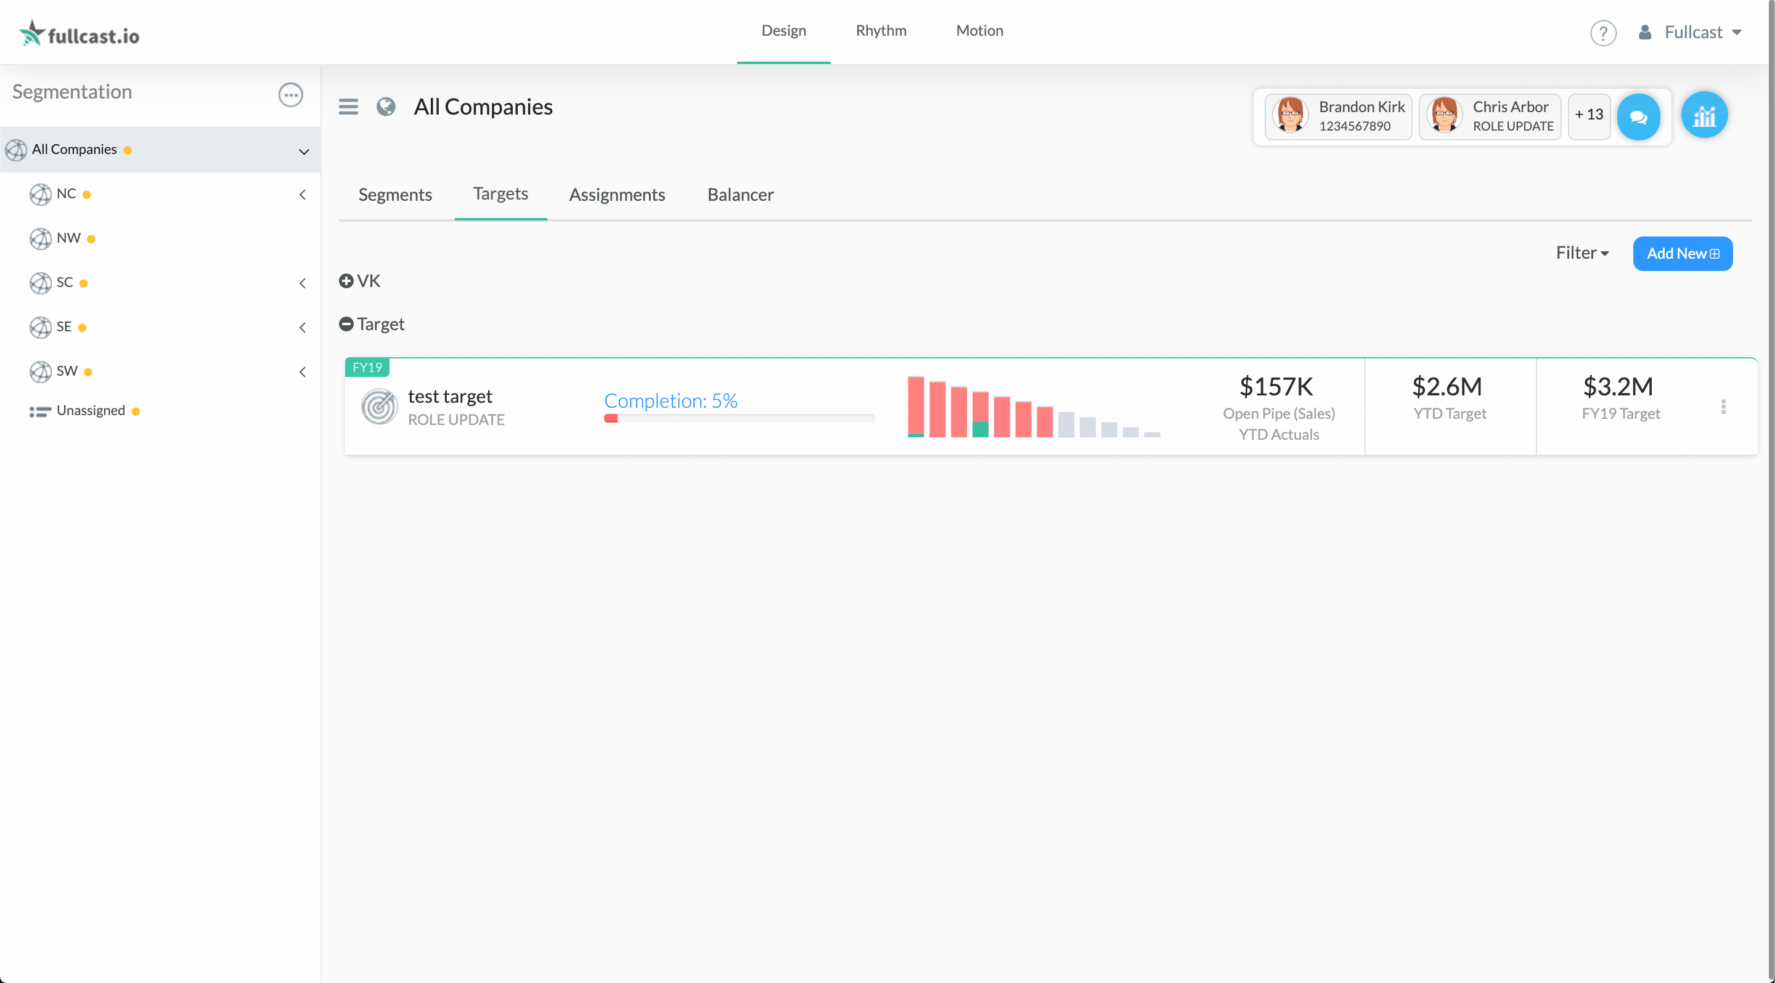Click the target bullseye icon on test target
The image size is (1775, 983).
pyautogui.click(x=379, y=407)
